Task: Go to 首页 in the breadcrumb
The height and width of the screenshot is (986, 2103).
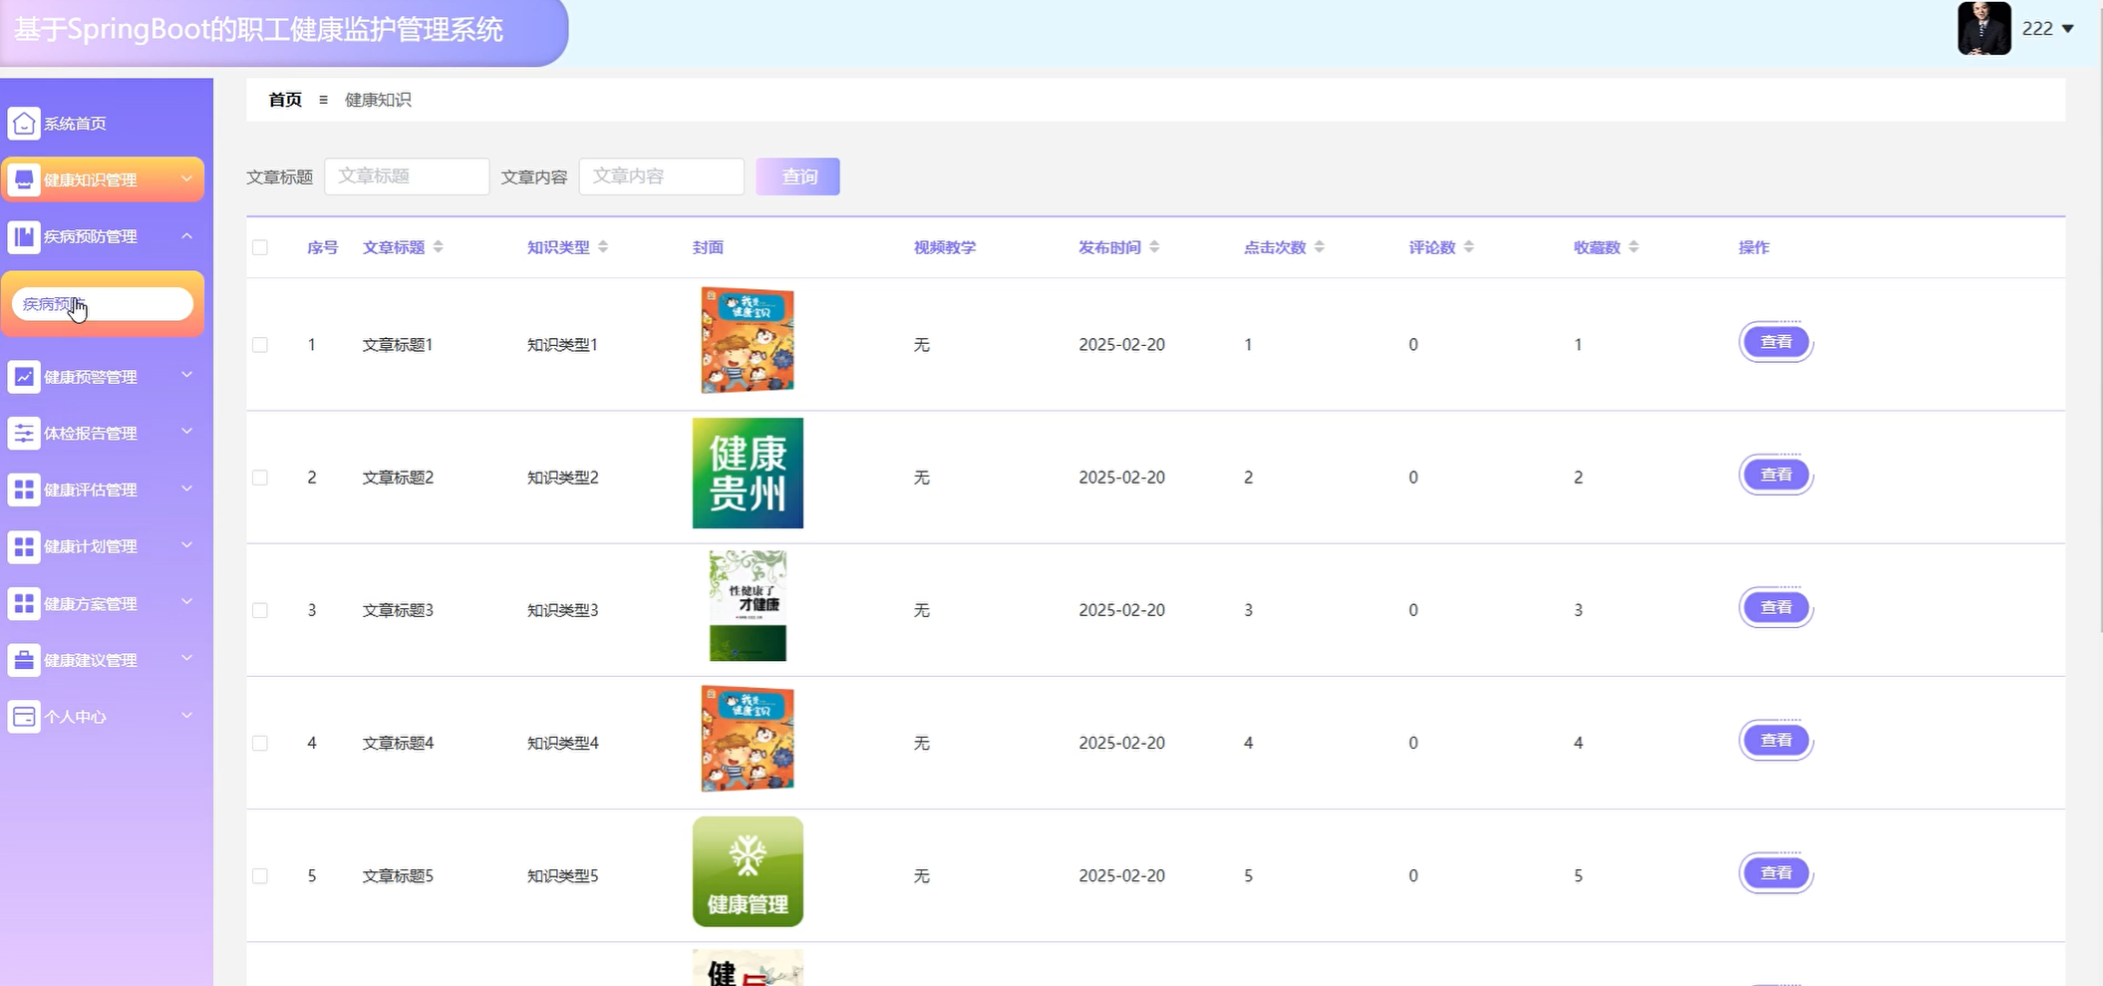Action: (284, 99)
